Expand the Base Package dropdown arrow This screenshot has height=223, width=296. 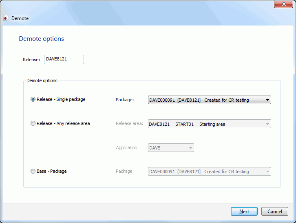coord(267,172)
